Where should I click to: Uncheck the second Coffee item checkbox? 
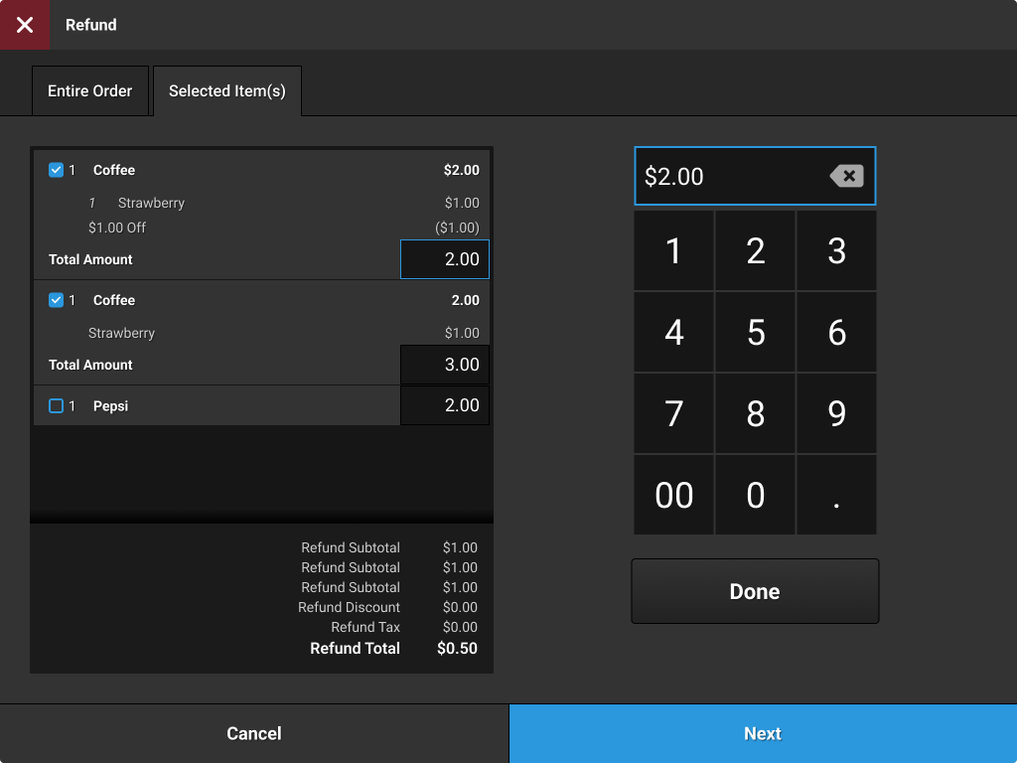[56, 300]
